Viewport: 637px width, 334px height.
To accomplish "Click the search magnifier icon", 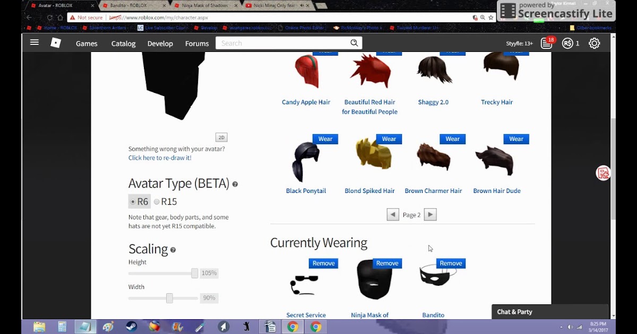I will (354, 43).
